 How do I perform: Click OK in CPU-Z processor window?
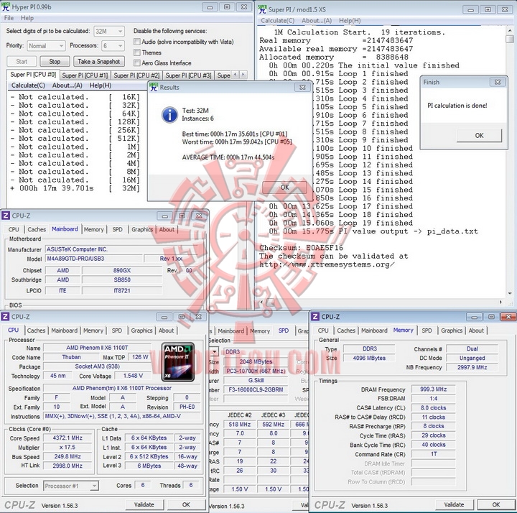tap(186, 504)
